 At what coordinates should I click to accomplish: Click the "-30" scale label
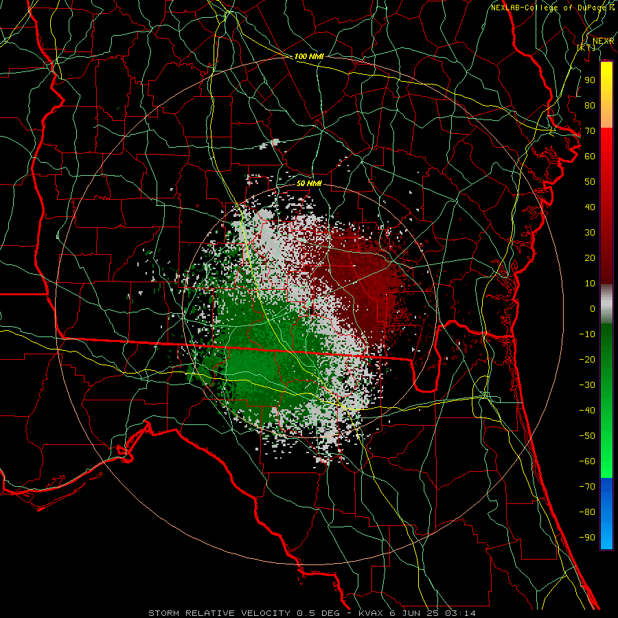587,385
